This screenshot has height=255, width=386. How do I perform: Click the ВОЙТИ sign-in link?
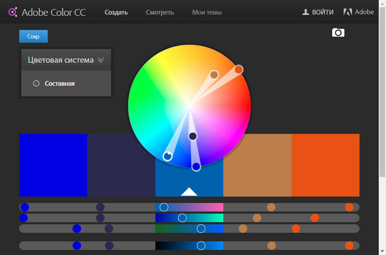click(323, 12)
